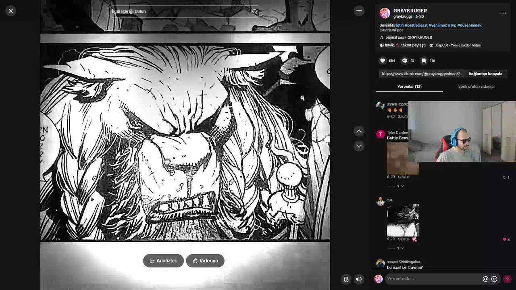Switch to the 'İçerik üreten videolar' tab
The height and width of the screenshot is (290, 516).
point(476,87)
